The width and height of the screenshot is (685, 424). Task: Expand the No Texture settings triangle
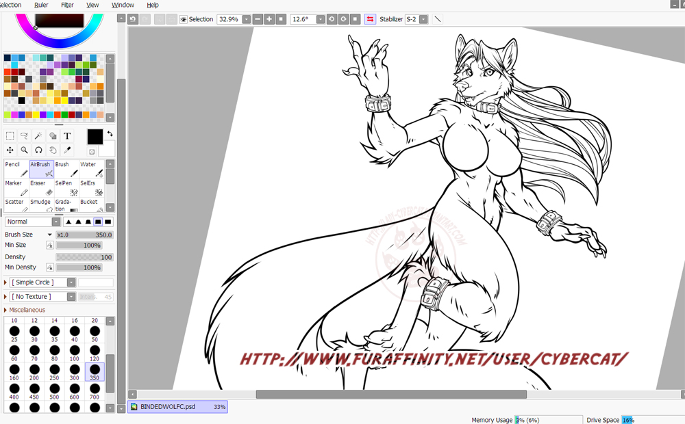tap(5, 297)
